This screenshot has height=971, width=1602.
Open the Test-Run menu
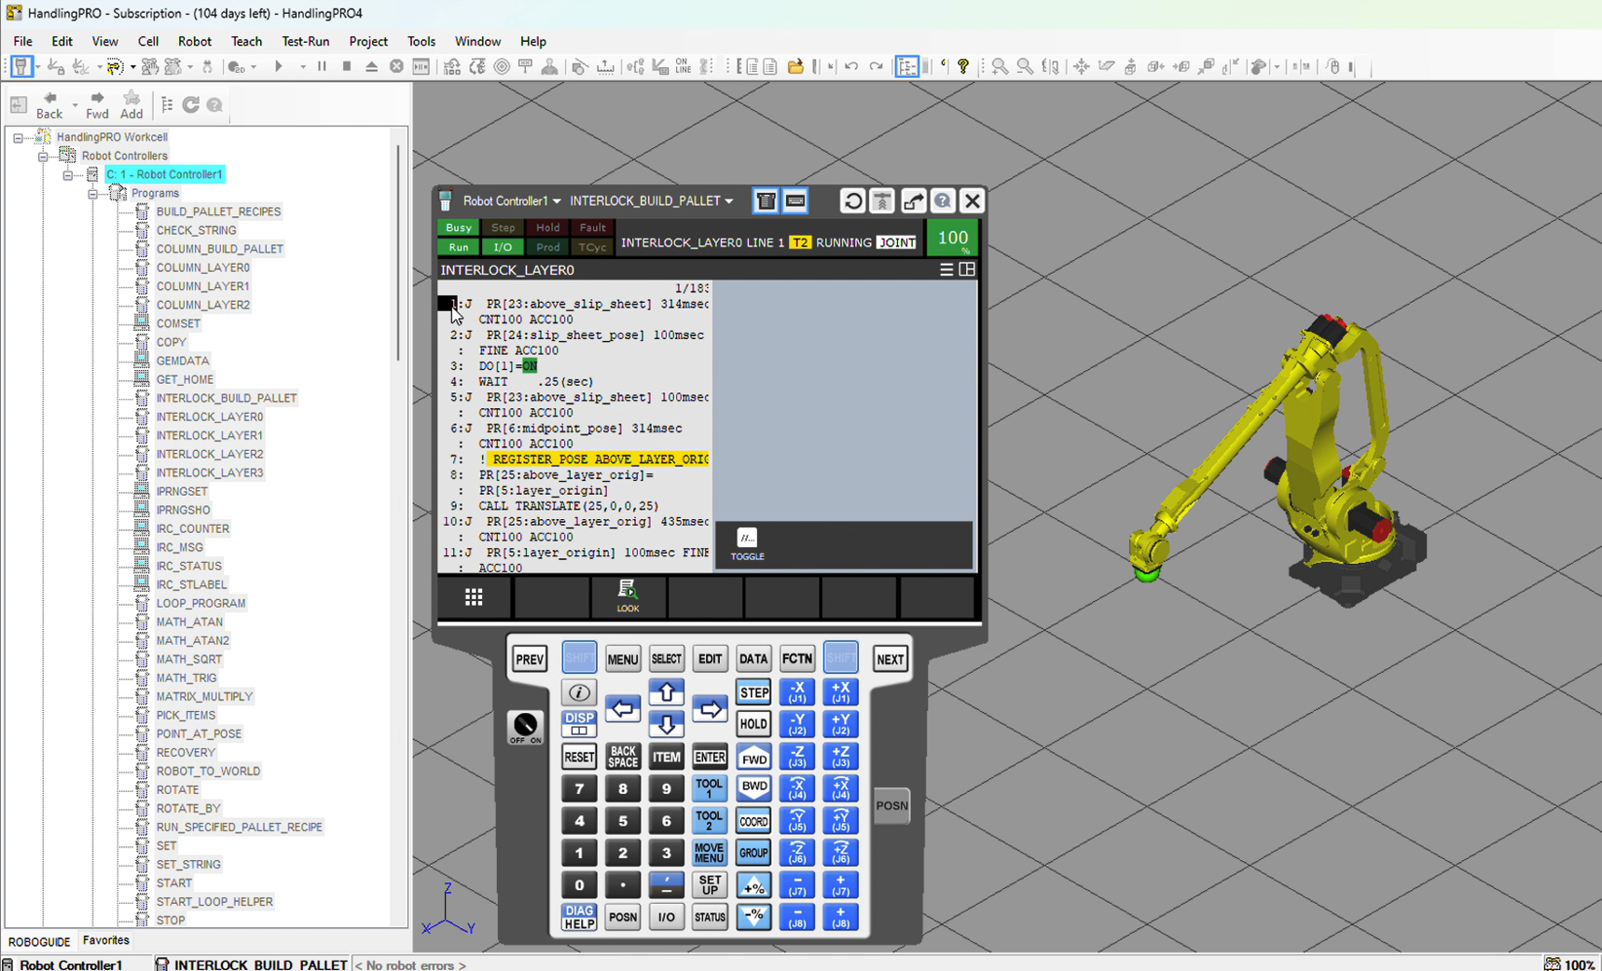[306, 41]
